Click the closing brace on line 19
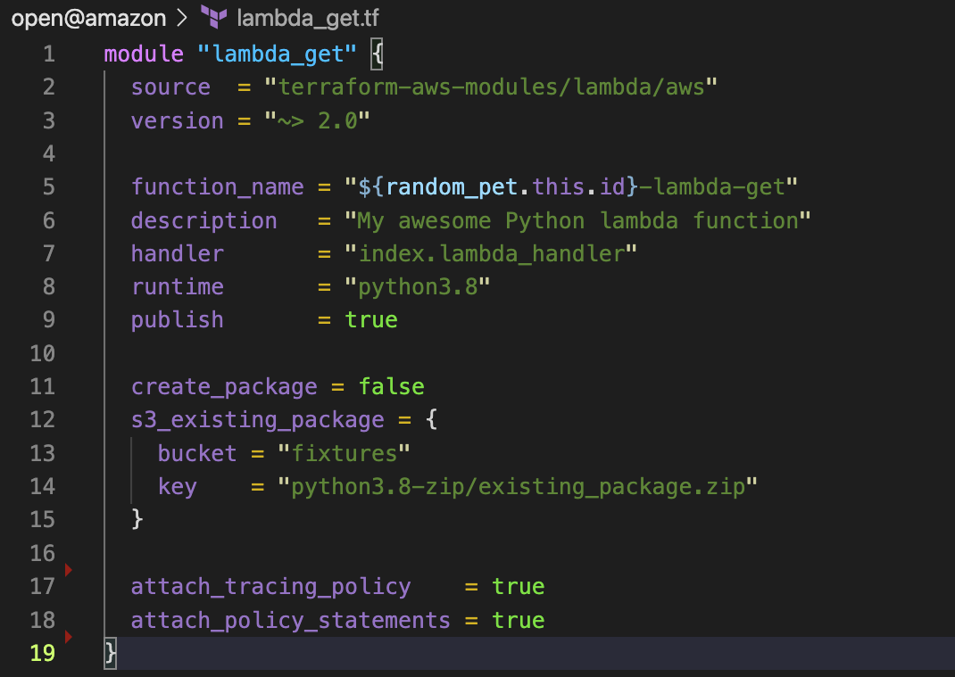The width and height of the screenshot is (955, 677). click(x=111, y=653)
